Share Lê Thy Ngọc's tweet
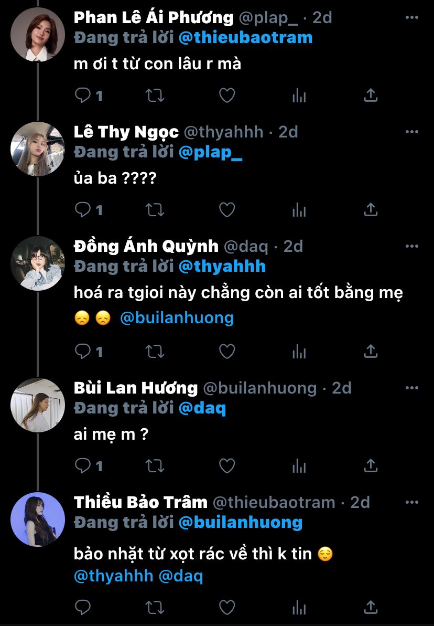 (x=371, y=210)
